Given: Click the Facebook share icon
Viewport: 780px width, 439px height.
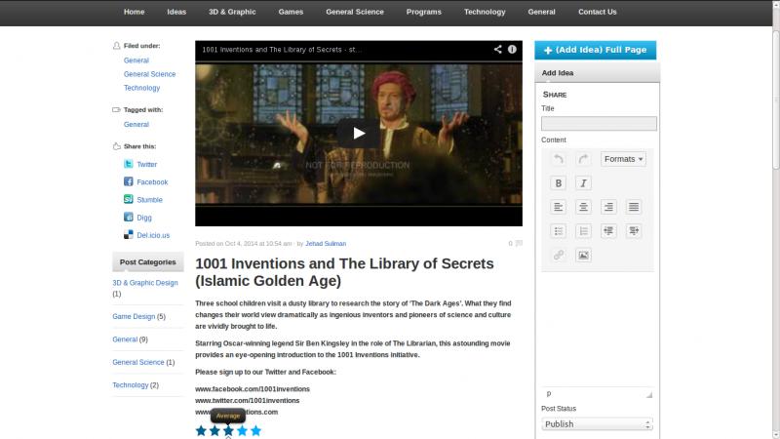Looking at the screenshot, I should point(129,181).
